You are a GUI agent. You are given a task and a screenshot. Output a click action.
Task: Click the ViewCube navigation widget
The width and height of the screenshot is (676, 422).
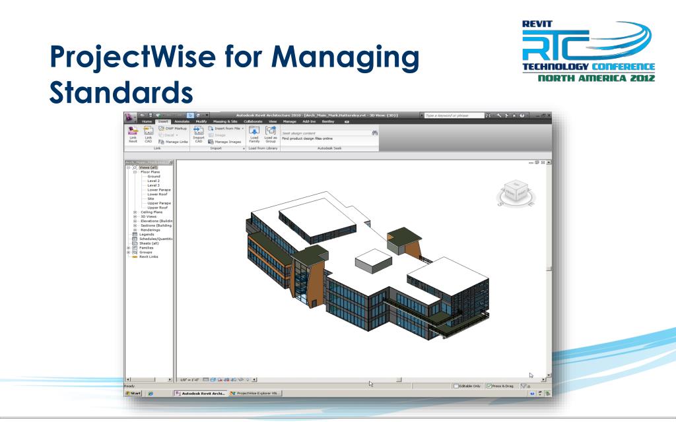516,193
